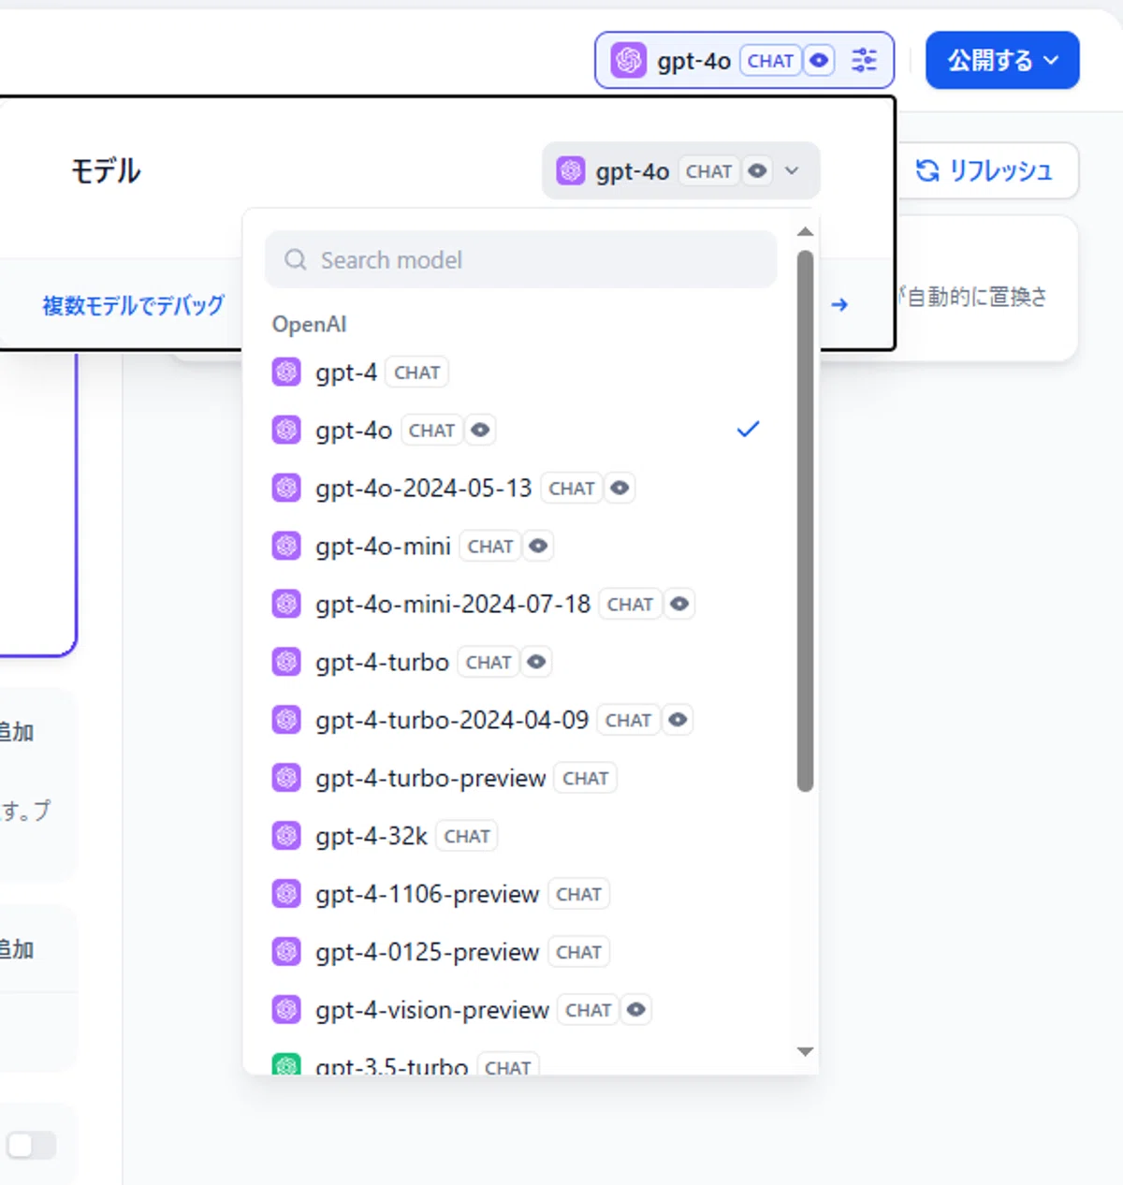Choose gpt-4o-2024-05-13 model
This screenshot has height=1185, width=1123.
click(x=519, y=488)
